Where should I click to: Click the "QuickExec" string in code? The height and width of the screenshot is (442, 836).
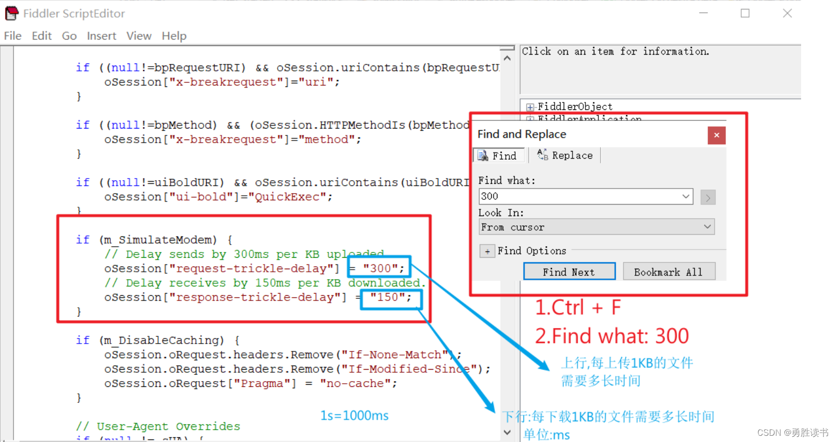(x=287, y=197)
